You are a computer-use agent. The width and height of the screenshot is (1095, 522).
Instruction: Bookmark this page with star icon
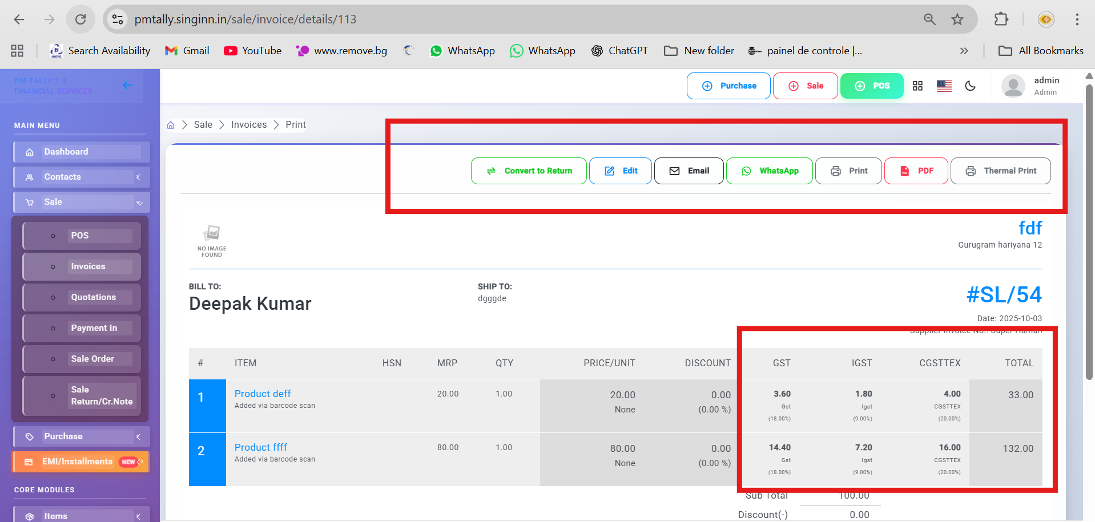click(x=957, y=19)
